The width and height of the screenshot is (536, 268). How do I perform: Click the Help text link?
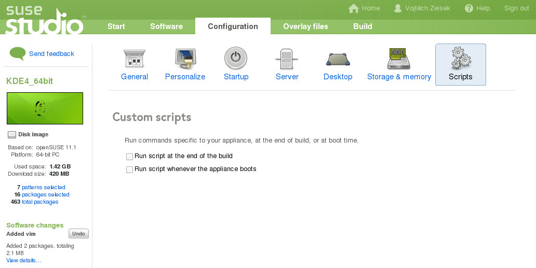483,8
